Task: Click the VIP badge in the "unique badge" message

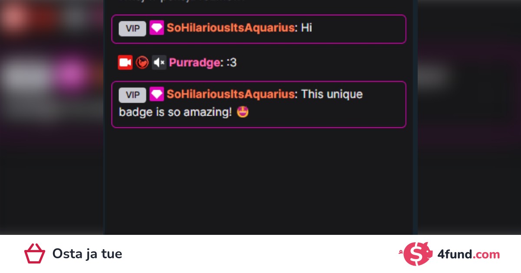Action: click(132, 95)
